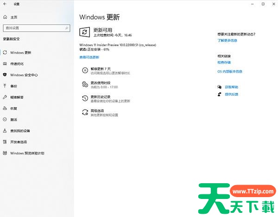The width and height of the screenshot is (278, 217).
Task: Click the Windows 预览体验计划 cat icon
Action: coord(5,153)
